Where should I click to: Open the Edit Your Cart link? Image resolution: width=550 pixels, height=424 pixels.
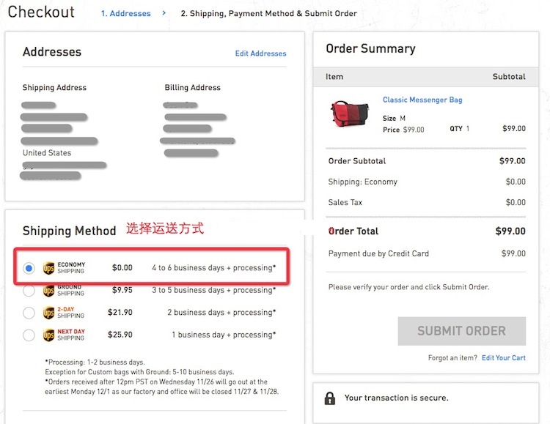click(503, 358)
